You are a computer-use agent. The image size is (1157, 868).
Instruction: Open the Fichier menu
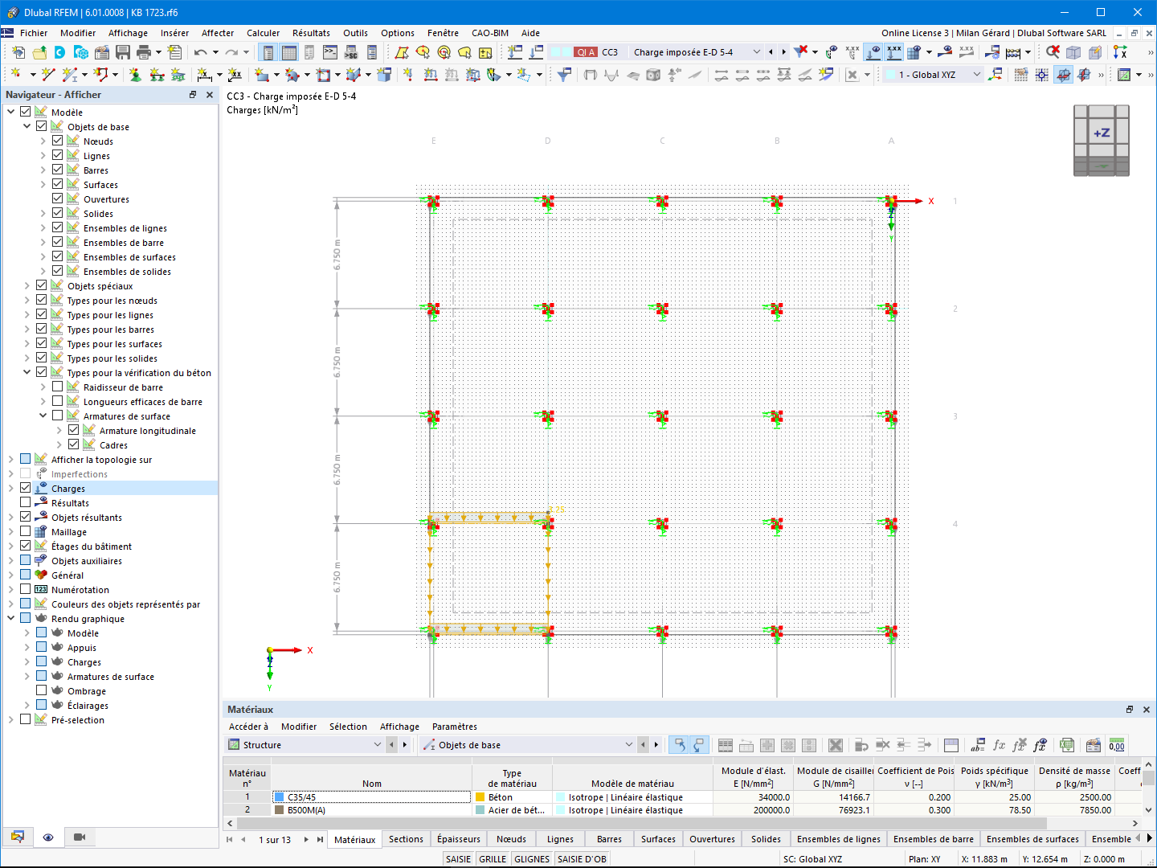(34, 33)
